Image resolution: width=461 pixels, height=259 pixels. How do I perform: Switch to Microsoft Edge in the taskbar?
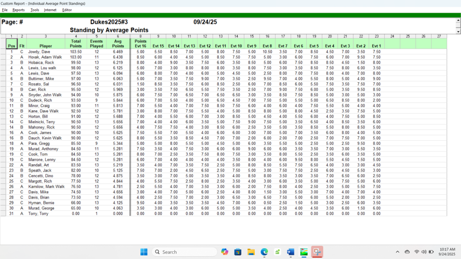(x=264, y=252)
